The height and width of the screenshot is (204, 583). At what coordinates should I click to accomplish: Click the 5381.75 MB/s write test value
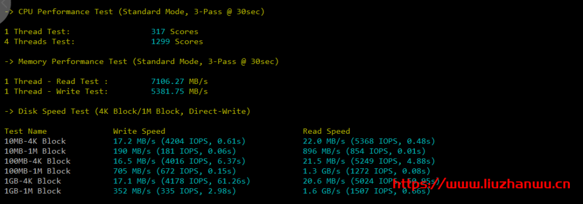[179, 91]
